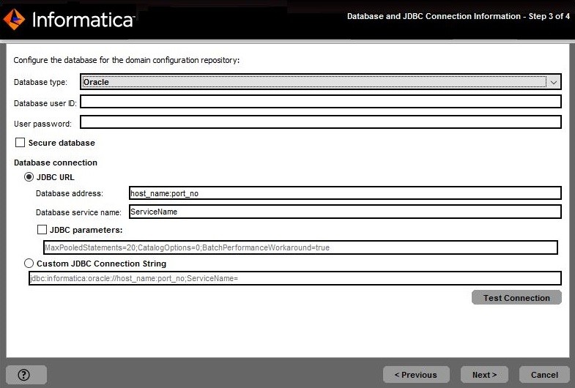The height and width of the screenshot is (388, 575).
Task: Tick the JDBC parameters checkbox
Action: pos(42,230)
